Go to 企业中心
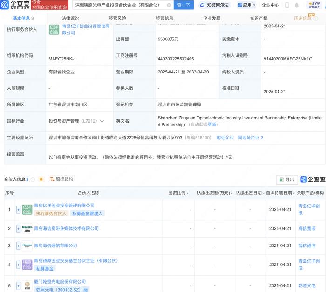The width and height of the screenshot is (326, 292). click(x=270, y=5)
